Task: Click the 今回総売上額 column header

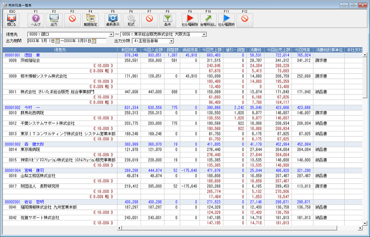Action: point(278,50)
